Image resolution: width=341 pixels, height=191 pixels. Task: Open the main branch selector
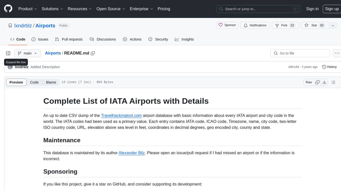click(28, 53)
